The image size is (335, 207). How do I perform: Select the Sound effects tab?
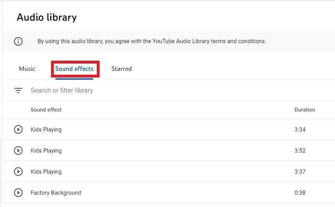(x=74, y=69)
